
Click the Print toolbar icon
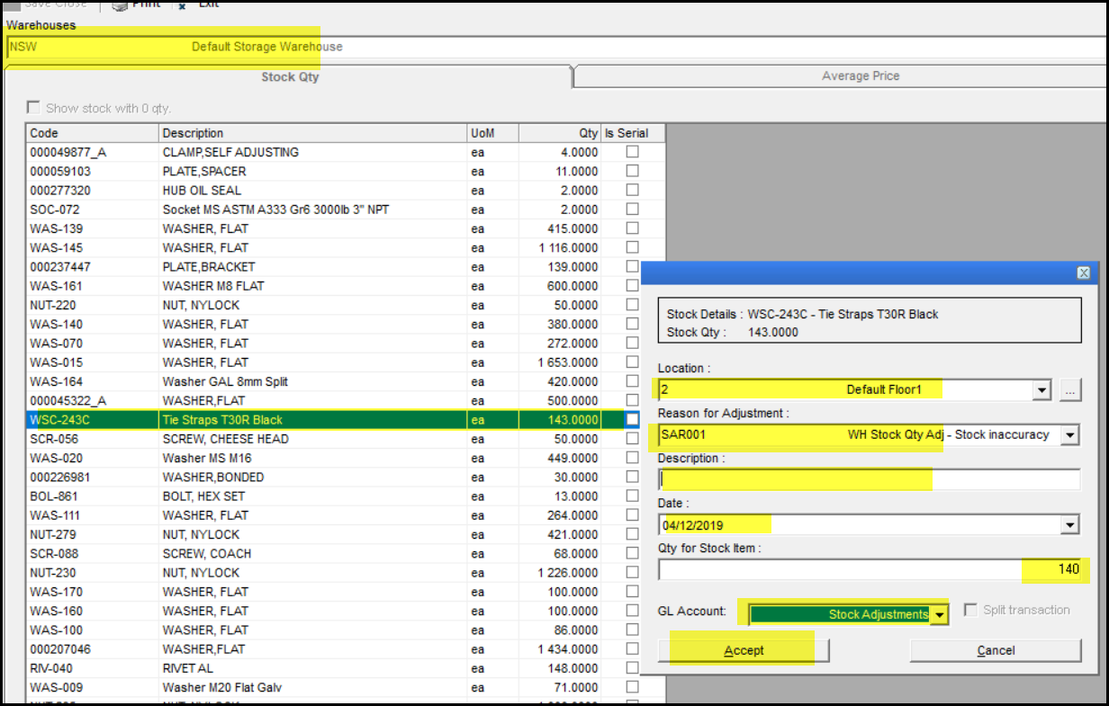point(122,4)
